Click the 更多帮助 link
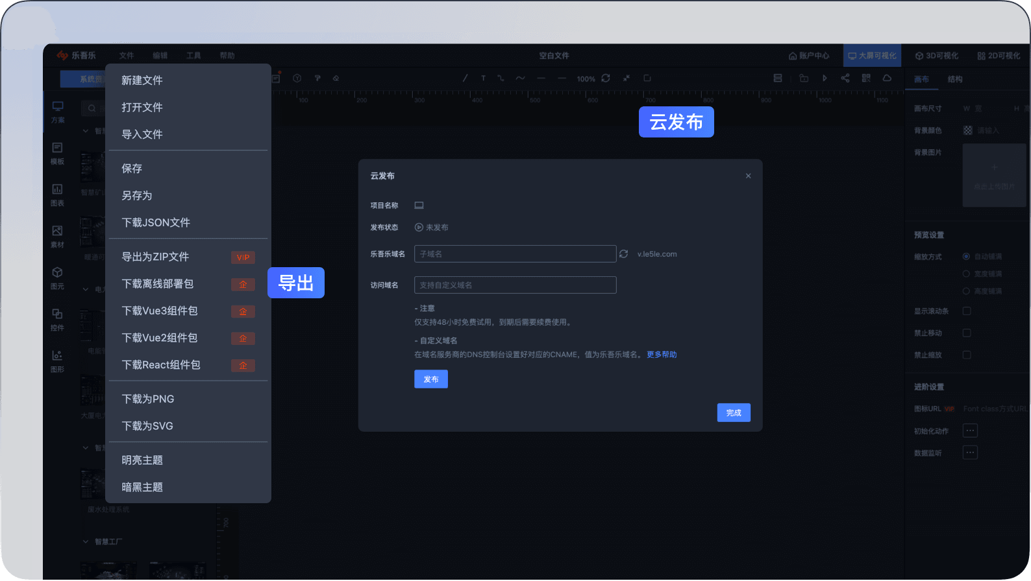Image resolution: width=1031 pixels, height=581 pixels. 662,355
